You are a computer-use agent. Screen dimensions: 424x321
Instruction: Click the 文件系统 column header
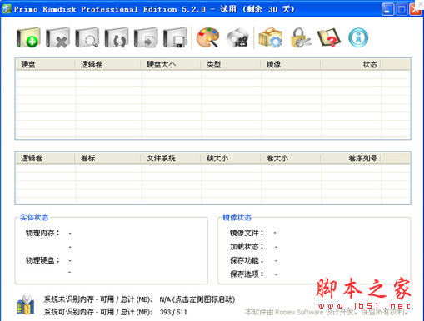pyautogui.click(x=171, y=158)
